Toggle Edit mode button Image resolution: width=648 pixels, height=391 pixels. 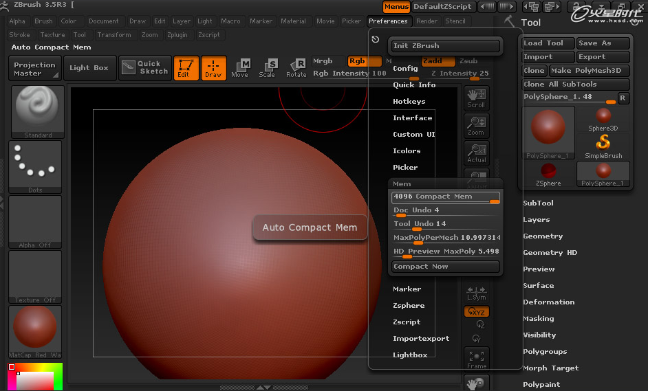tap(186, 68)
